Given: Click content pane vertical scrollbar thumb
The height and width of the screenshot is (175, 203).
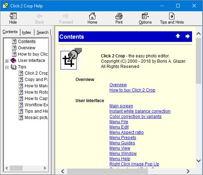Looking at the screenshot, I should pos(198,61).
